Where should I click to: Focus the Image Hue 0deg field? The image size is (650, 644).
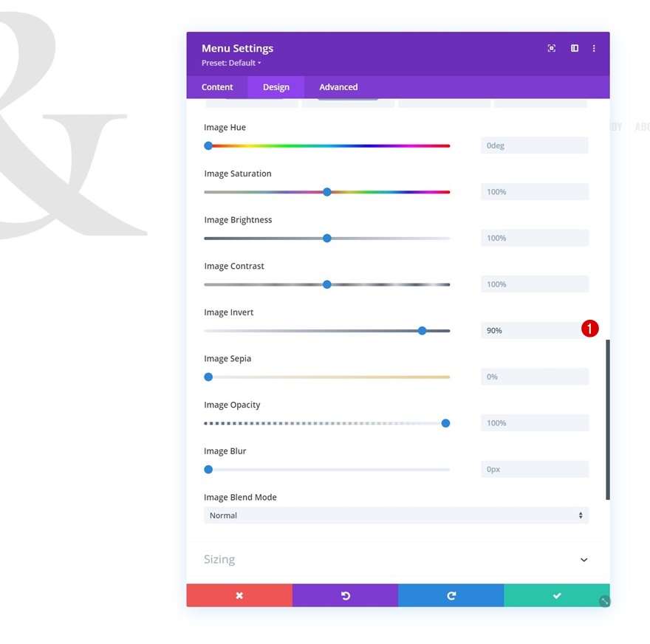click(x=534, y=145)
